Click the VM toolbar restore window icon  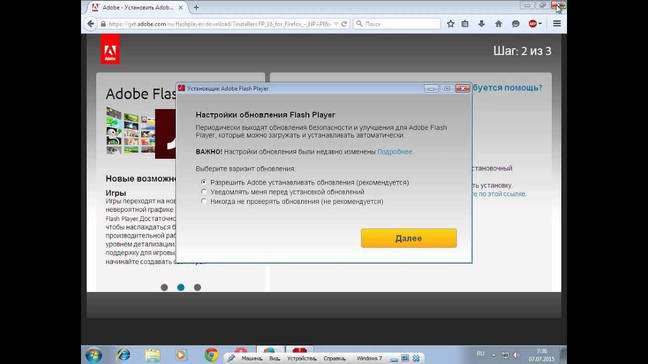click(x=406, y=358)
